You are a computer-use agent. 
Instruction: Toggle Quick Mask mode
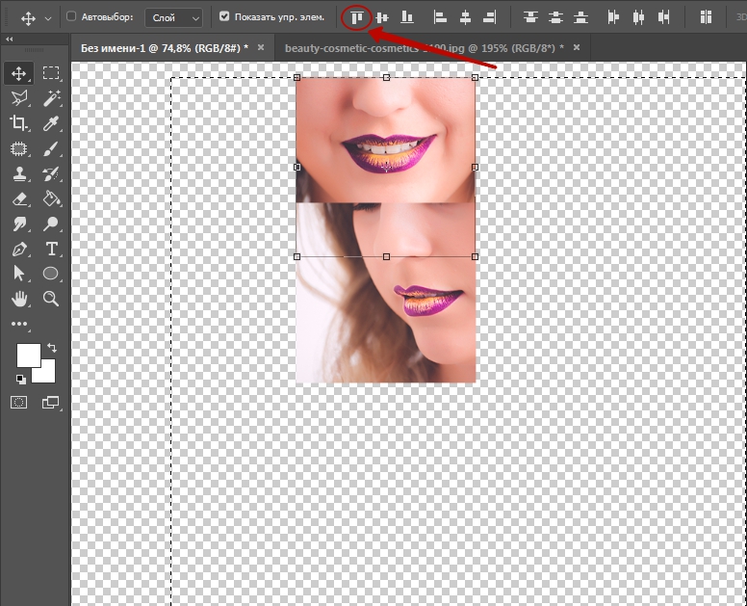point(18,403)
